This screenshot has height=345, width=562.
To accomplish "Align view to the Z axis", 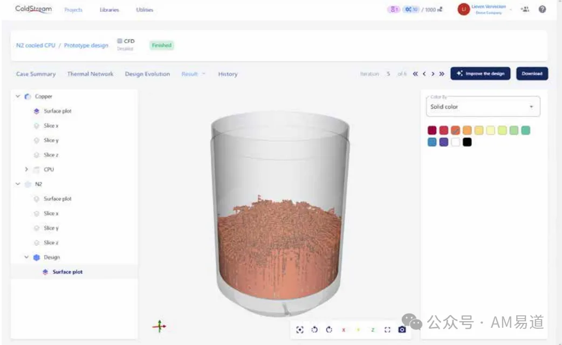I will (373, 330).
